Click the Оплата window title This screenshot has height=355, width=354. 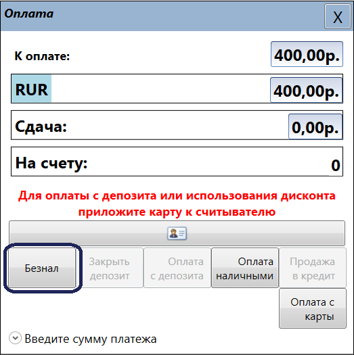coord(29,14)
